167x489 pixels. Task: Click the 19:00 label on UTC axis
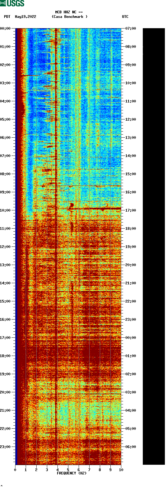(x=131, y=247)
